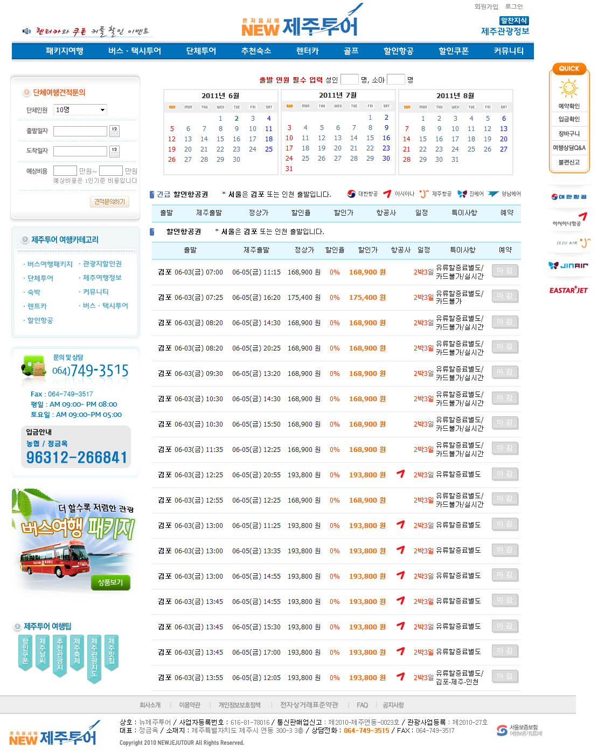
Task: Click the Asiana icon on the 12:25 departure row
Action: click(400, 474)
